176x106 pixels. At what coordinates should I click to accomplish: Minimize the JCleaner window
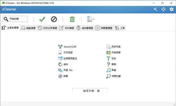point(154,3)
